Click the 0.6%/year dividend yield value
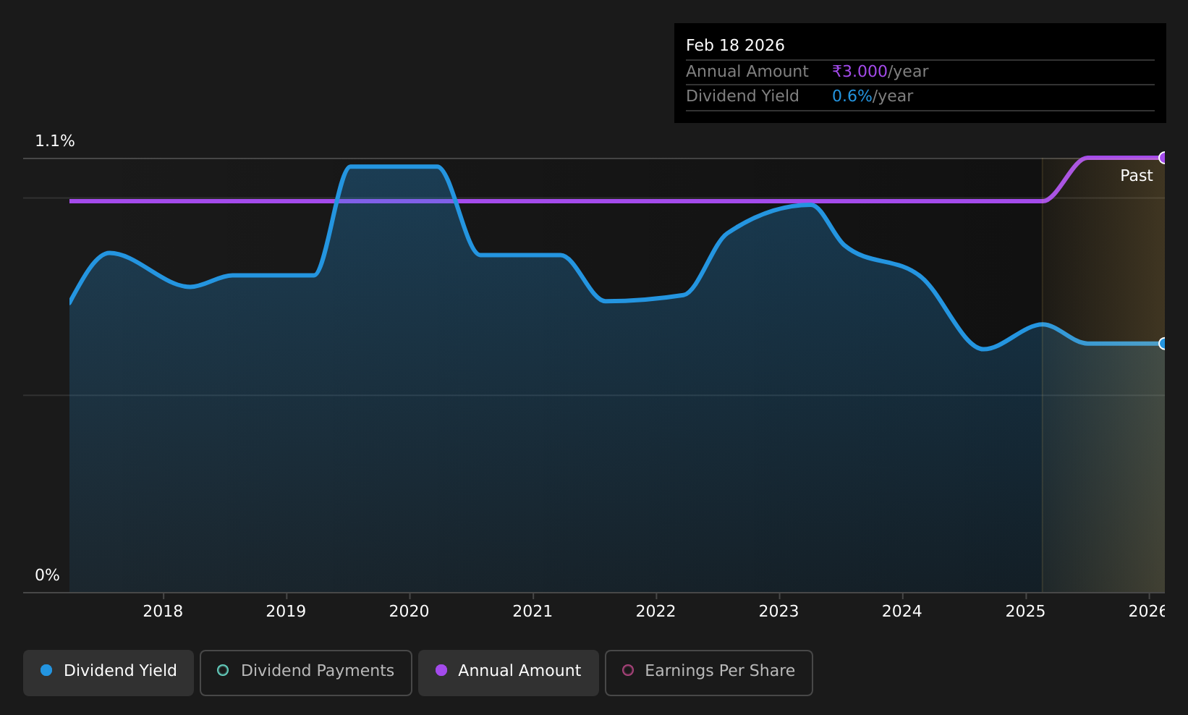Viewport: 1188px width, 715px height. [x=873, y=96]
